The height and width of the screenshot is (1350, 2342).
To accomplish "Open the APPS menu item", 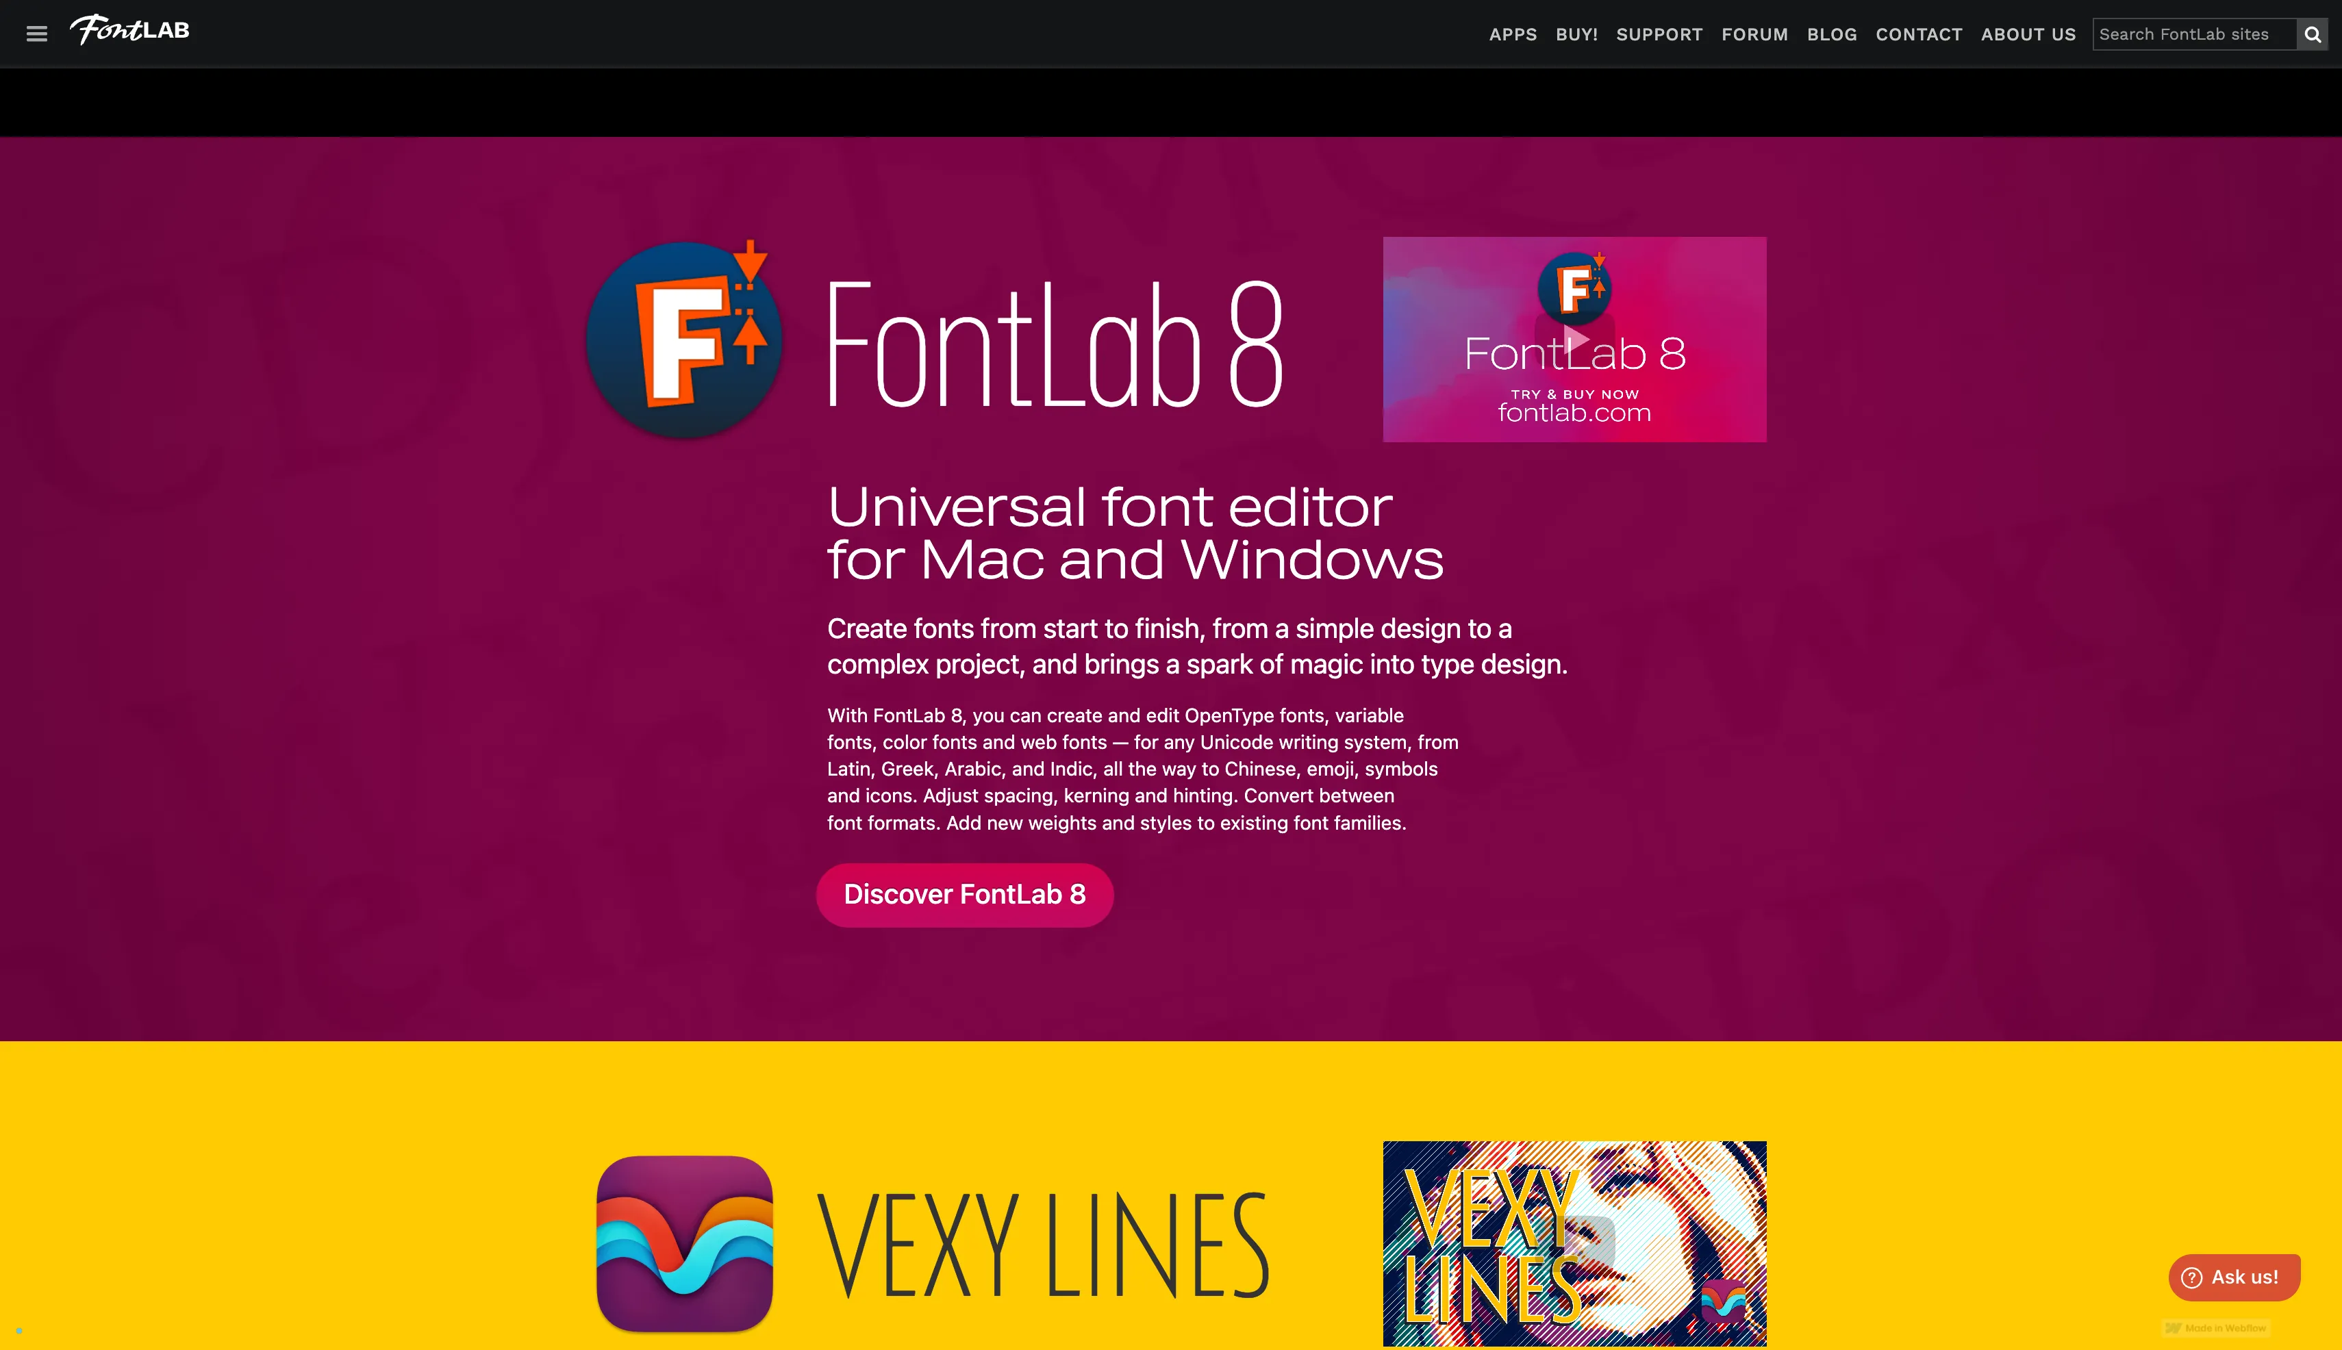I will tap(1513, 34).
